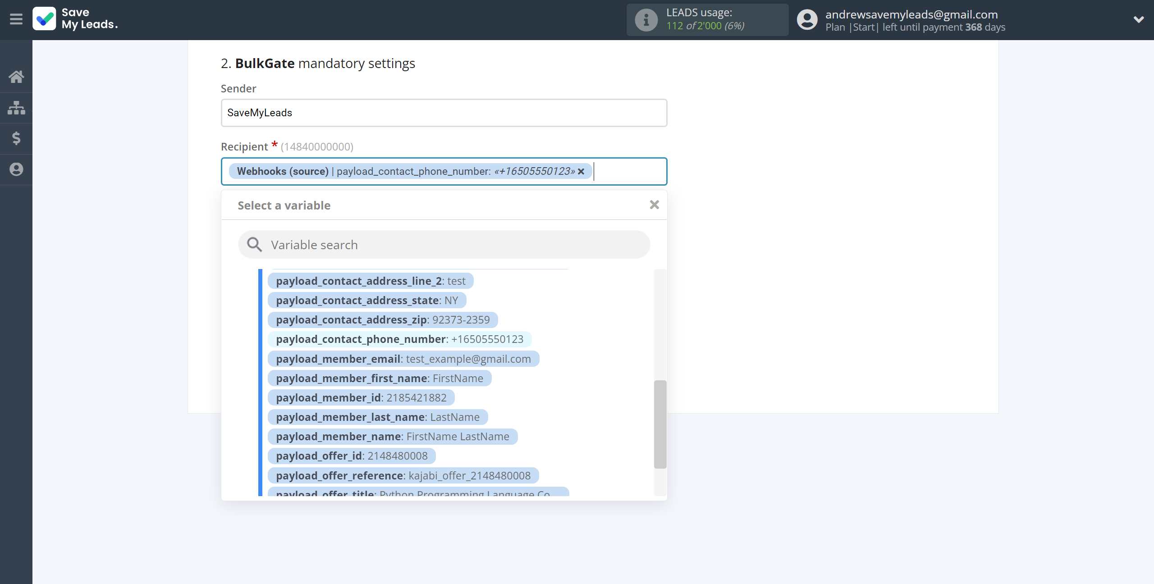Select payload_member_email variable

point(403,359)
